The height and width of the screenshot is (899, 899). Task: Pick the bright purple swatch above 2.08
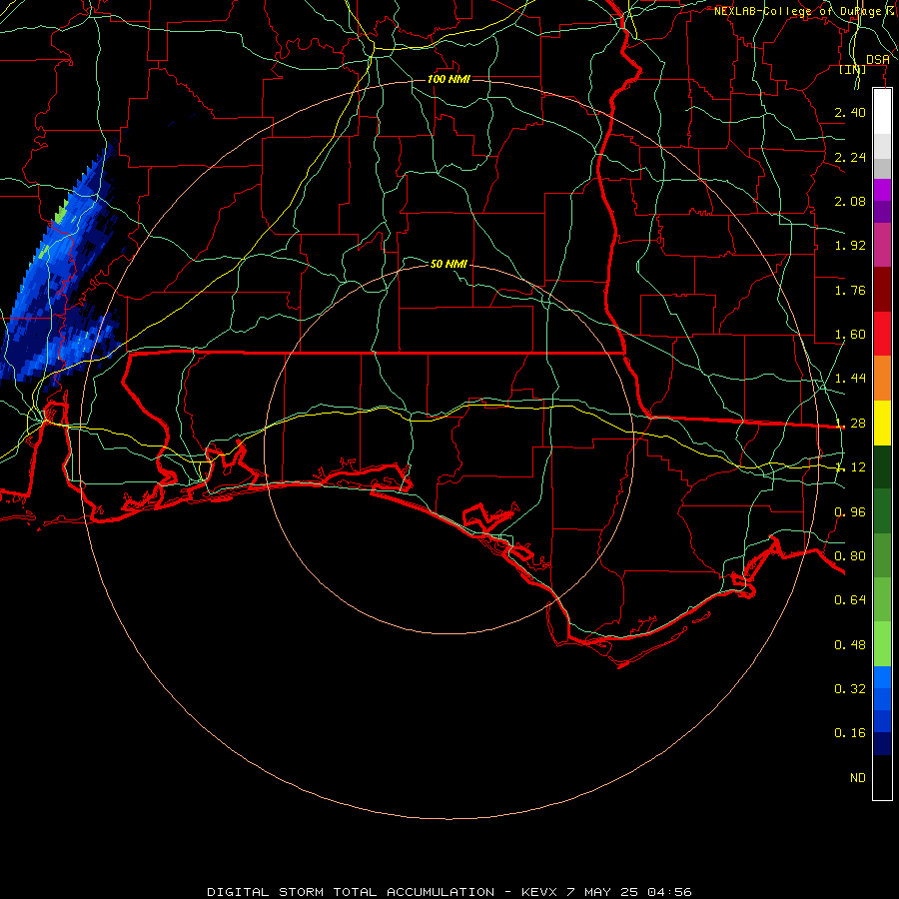pyautogui.click(x=882, y=190)
